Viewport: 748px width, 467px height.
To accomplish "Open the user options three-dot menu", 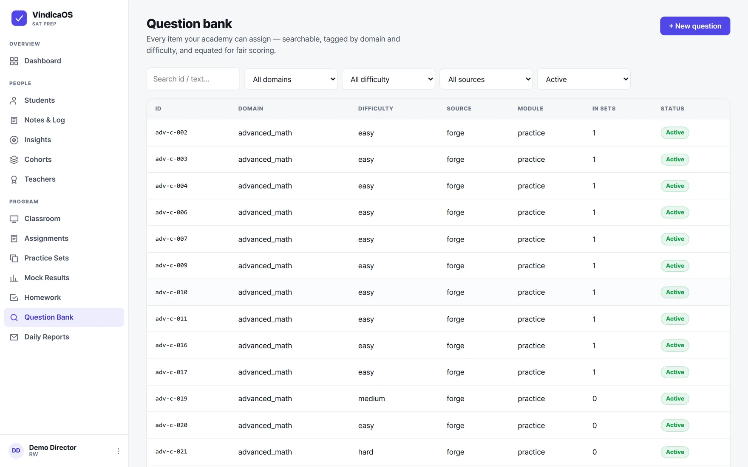I will coord(118,451).
